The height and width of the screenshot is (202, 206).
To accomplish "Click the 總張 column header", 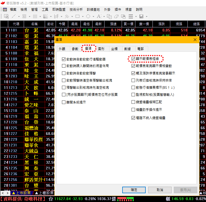I will (196, 24).
